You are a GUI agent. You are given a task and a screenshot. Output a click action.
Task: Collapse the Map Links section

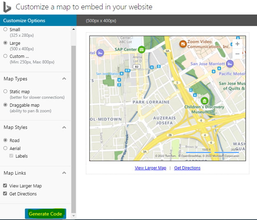(x=64, y=173)
